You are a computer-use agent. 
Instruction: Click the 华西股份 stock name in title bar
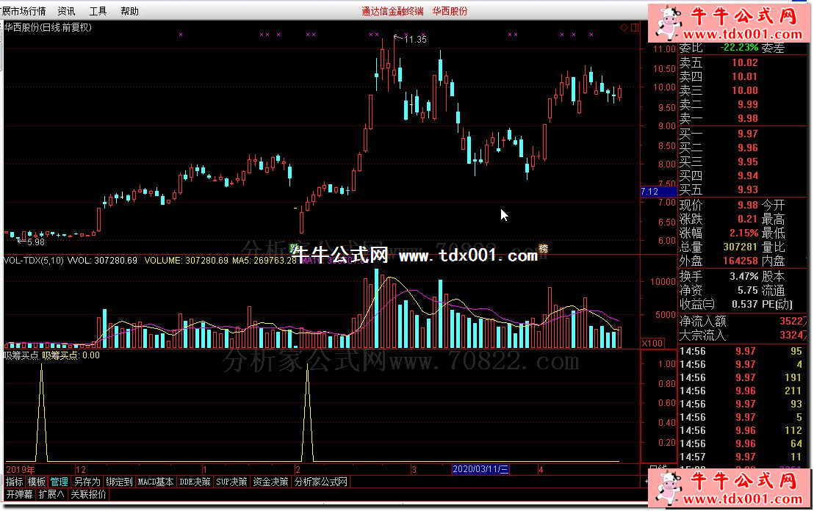coord(450,11)
